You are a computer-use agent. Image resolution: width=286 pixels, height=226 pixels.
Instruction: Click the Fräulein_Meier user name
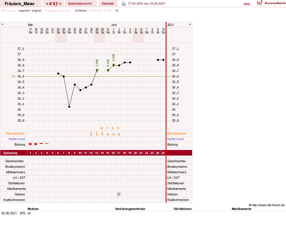click(20, 4)
